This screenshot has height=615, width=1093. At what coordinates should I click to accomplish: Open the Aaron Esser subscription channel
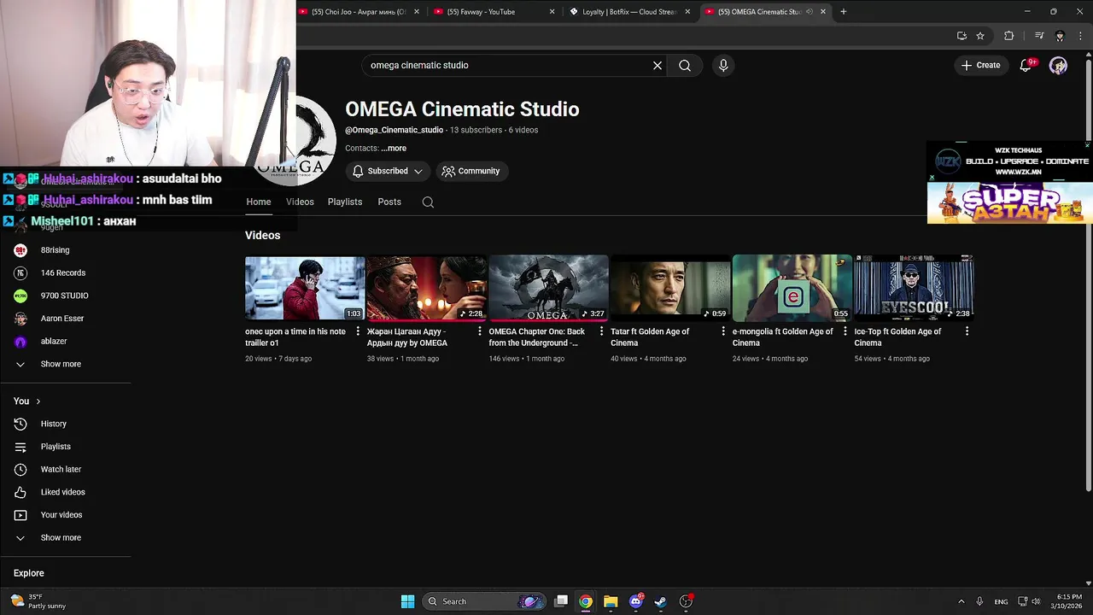click(x=61, y=319)
